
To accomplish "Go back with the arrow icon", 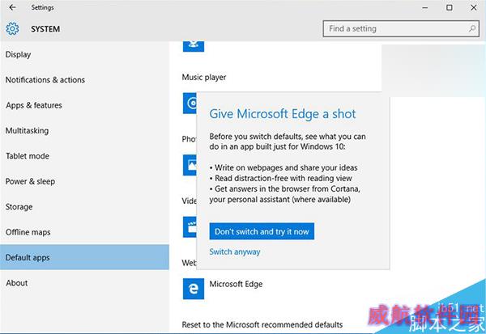I will (x=12, y=7).
